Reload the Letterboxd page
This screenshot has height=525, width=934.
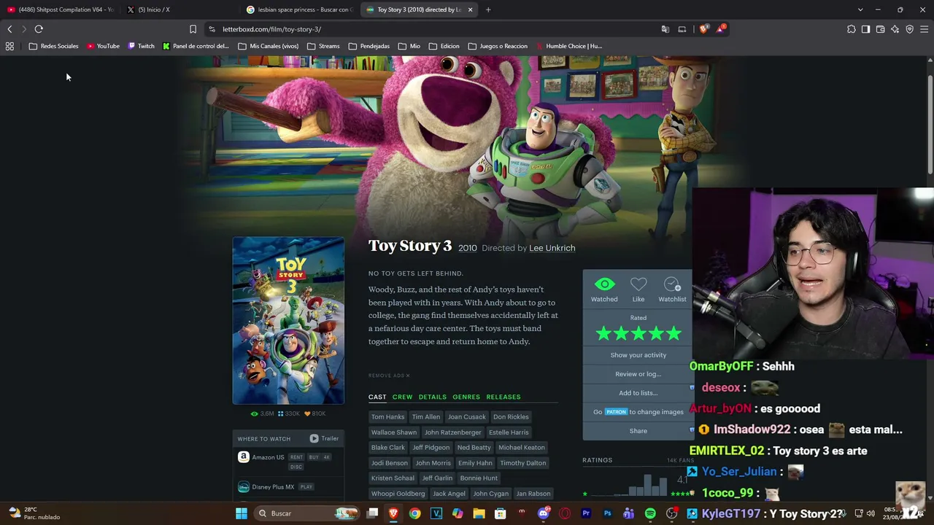coord(39,29)
